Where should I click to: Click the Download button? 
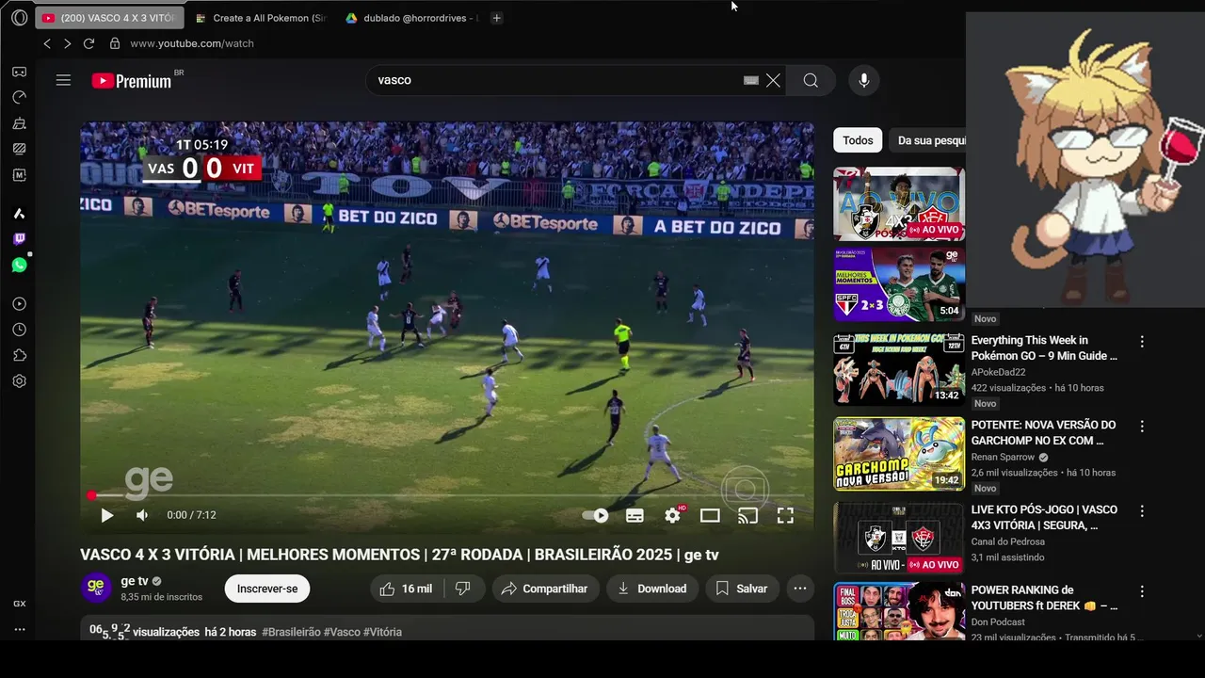(652, 589)
